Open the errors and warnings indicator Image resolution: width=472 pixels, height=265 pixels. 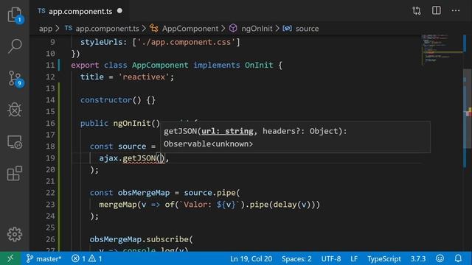[x=87, y=258]
